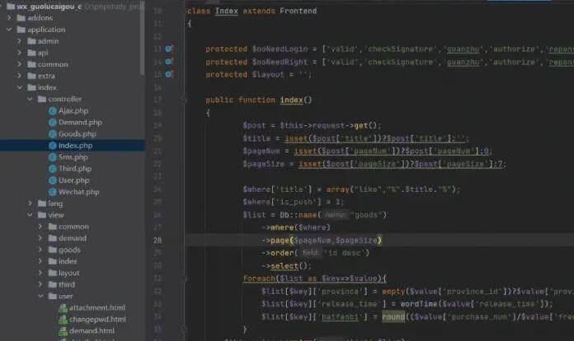Viewport: 574px width, 341px height.
Task: Select Wechat.php in the project tree
Action: click(78, 191)
